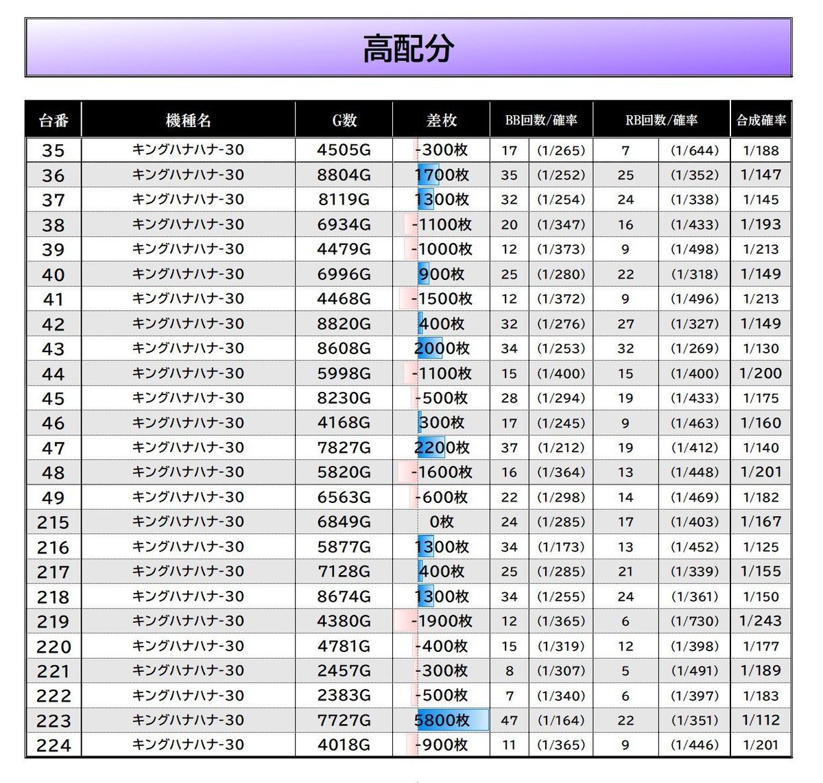Viewport: 823px width, 783px height.
Task: Click the 1700枚 difference cell
Action: [x=442, y=175]
